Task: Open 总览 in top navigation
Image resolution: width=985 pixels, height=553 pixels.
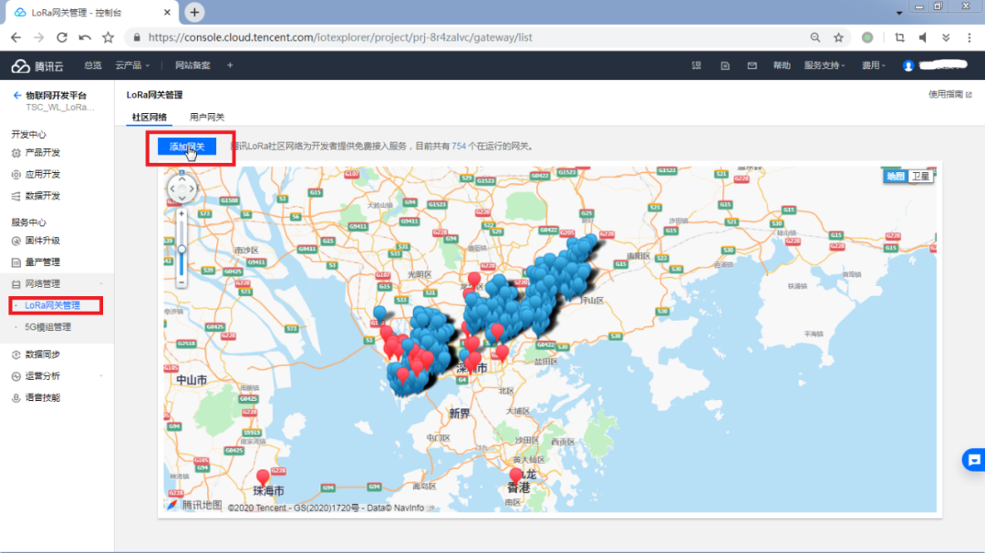Action: click(x=92, y=66)
